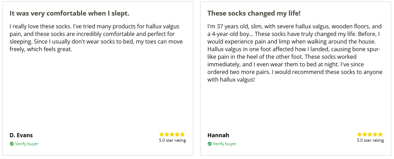
Task: Click first star in D. Evans' rating
Action: [162, 134]
